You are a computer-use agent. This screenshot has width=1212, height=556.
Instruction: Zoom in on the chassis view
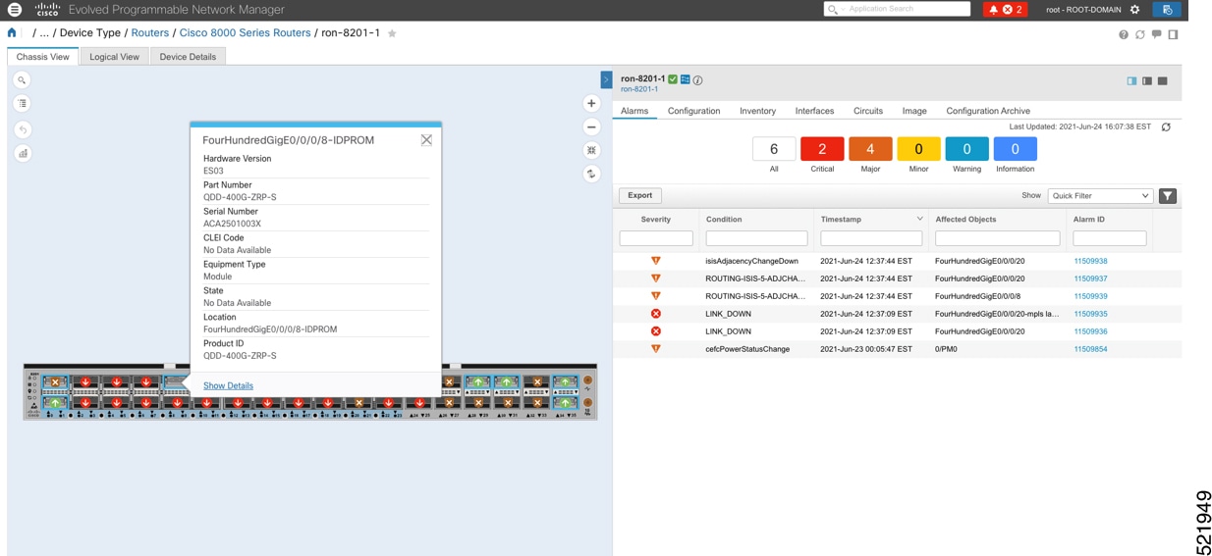click(x=591, y=104)
